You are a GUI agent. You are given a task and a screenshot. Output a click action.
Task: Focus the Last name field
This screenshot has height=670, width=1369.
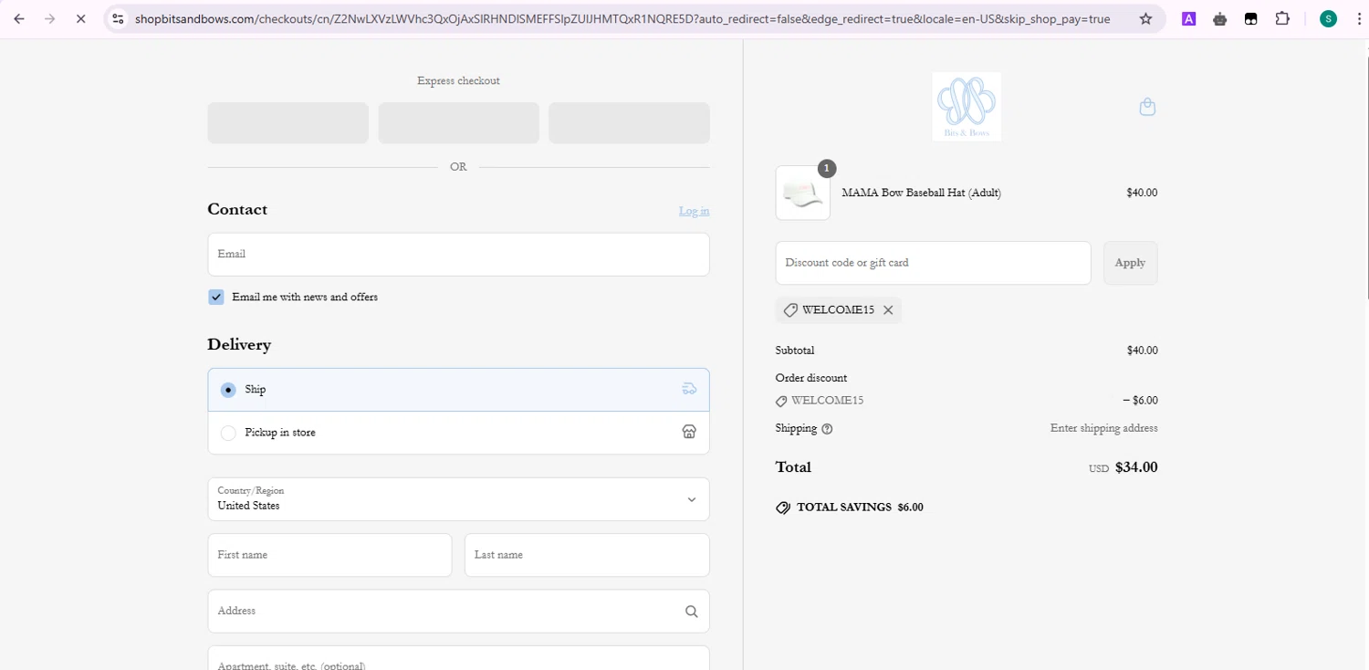(587, 555)
